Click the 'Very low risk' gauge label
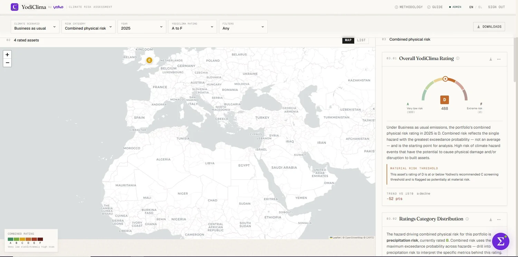This screenshot has width=518, height=257. [415, 109]
